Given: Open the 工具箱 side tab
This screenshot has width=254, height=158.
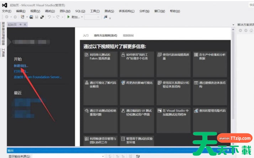Looking at the screenshot, I should click(3, 53).
